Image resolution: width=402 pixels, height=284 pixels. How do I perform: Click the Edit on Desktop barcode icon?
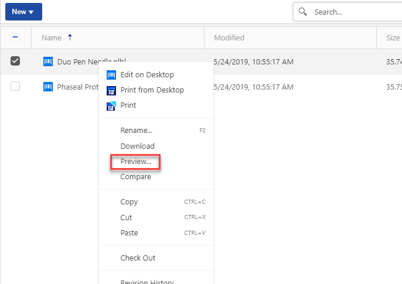click(111, 75)
